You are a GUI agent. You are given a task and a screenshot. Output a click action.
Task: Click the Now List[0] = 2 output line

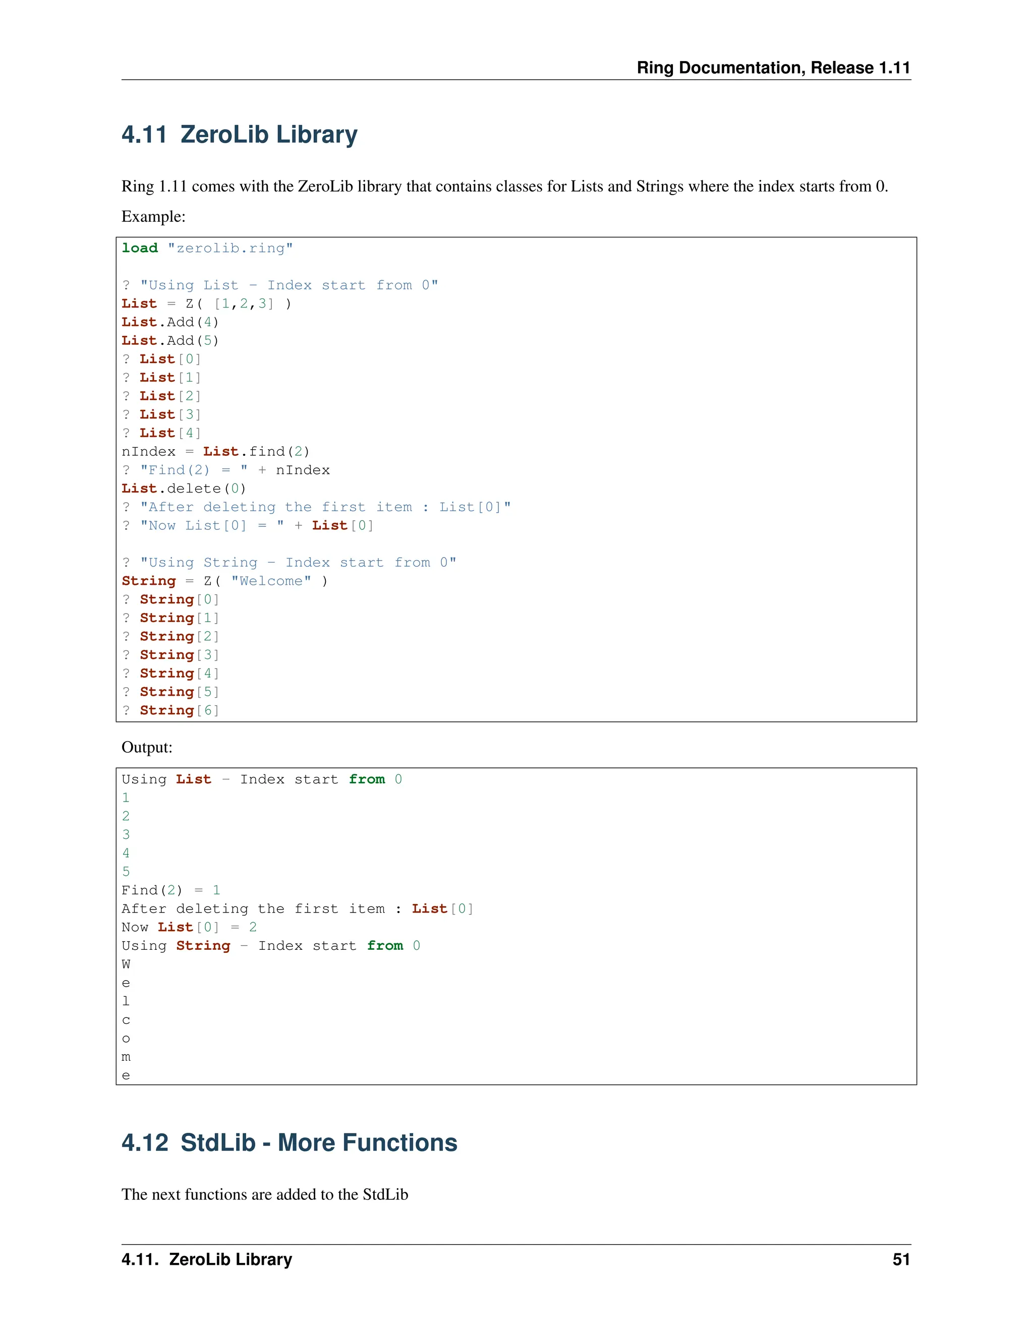[189, 927]
